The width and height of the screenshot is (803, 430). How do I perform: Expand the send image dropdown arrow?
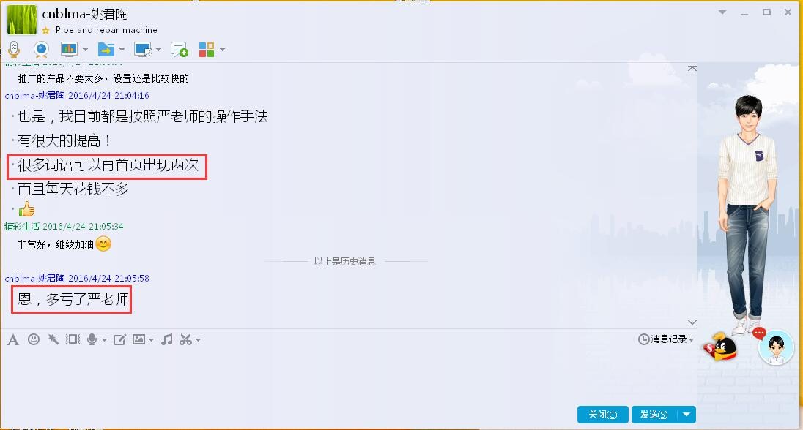tap(152, 339)
